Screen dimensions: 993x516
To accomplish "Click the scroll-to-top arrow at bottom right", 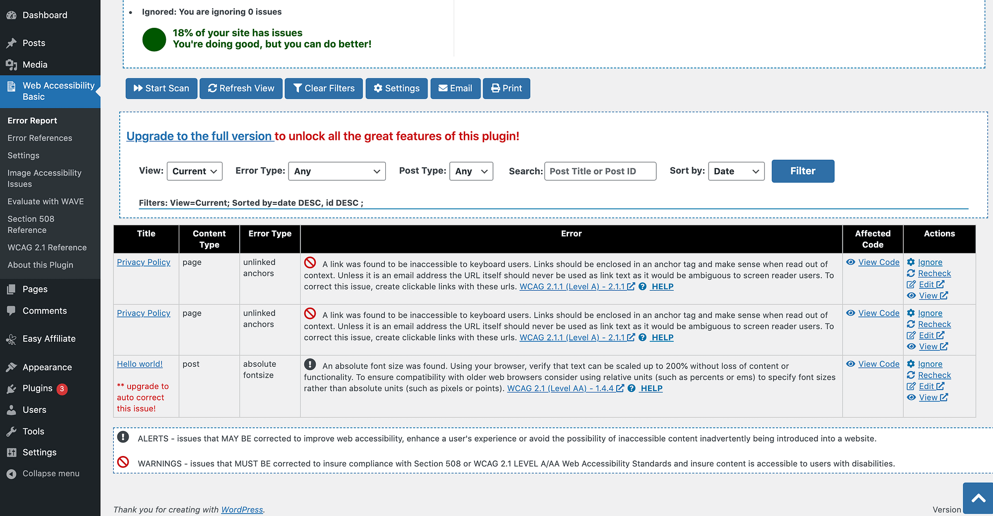I will click(978, 498).
